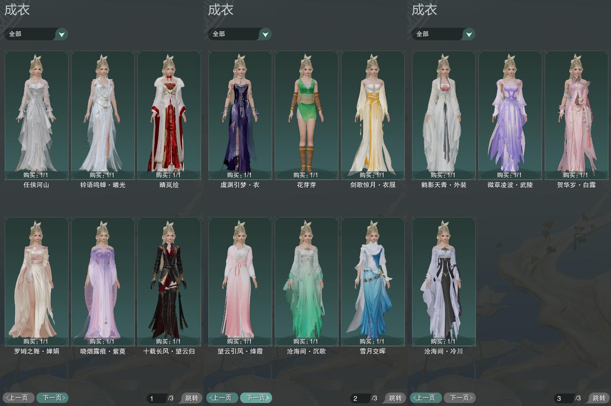Select the green 沧海间·沉歌 outfit
Viewport: 611px width, 406px height.
pos(306,281)
